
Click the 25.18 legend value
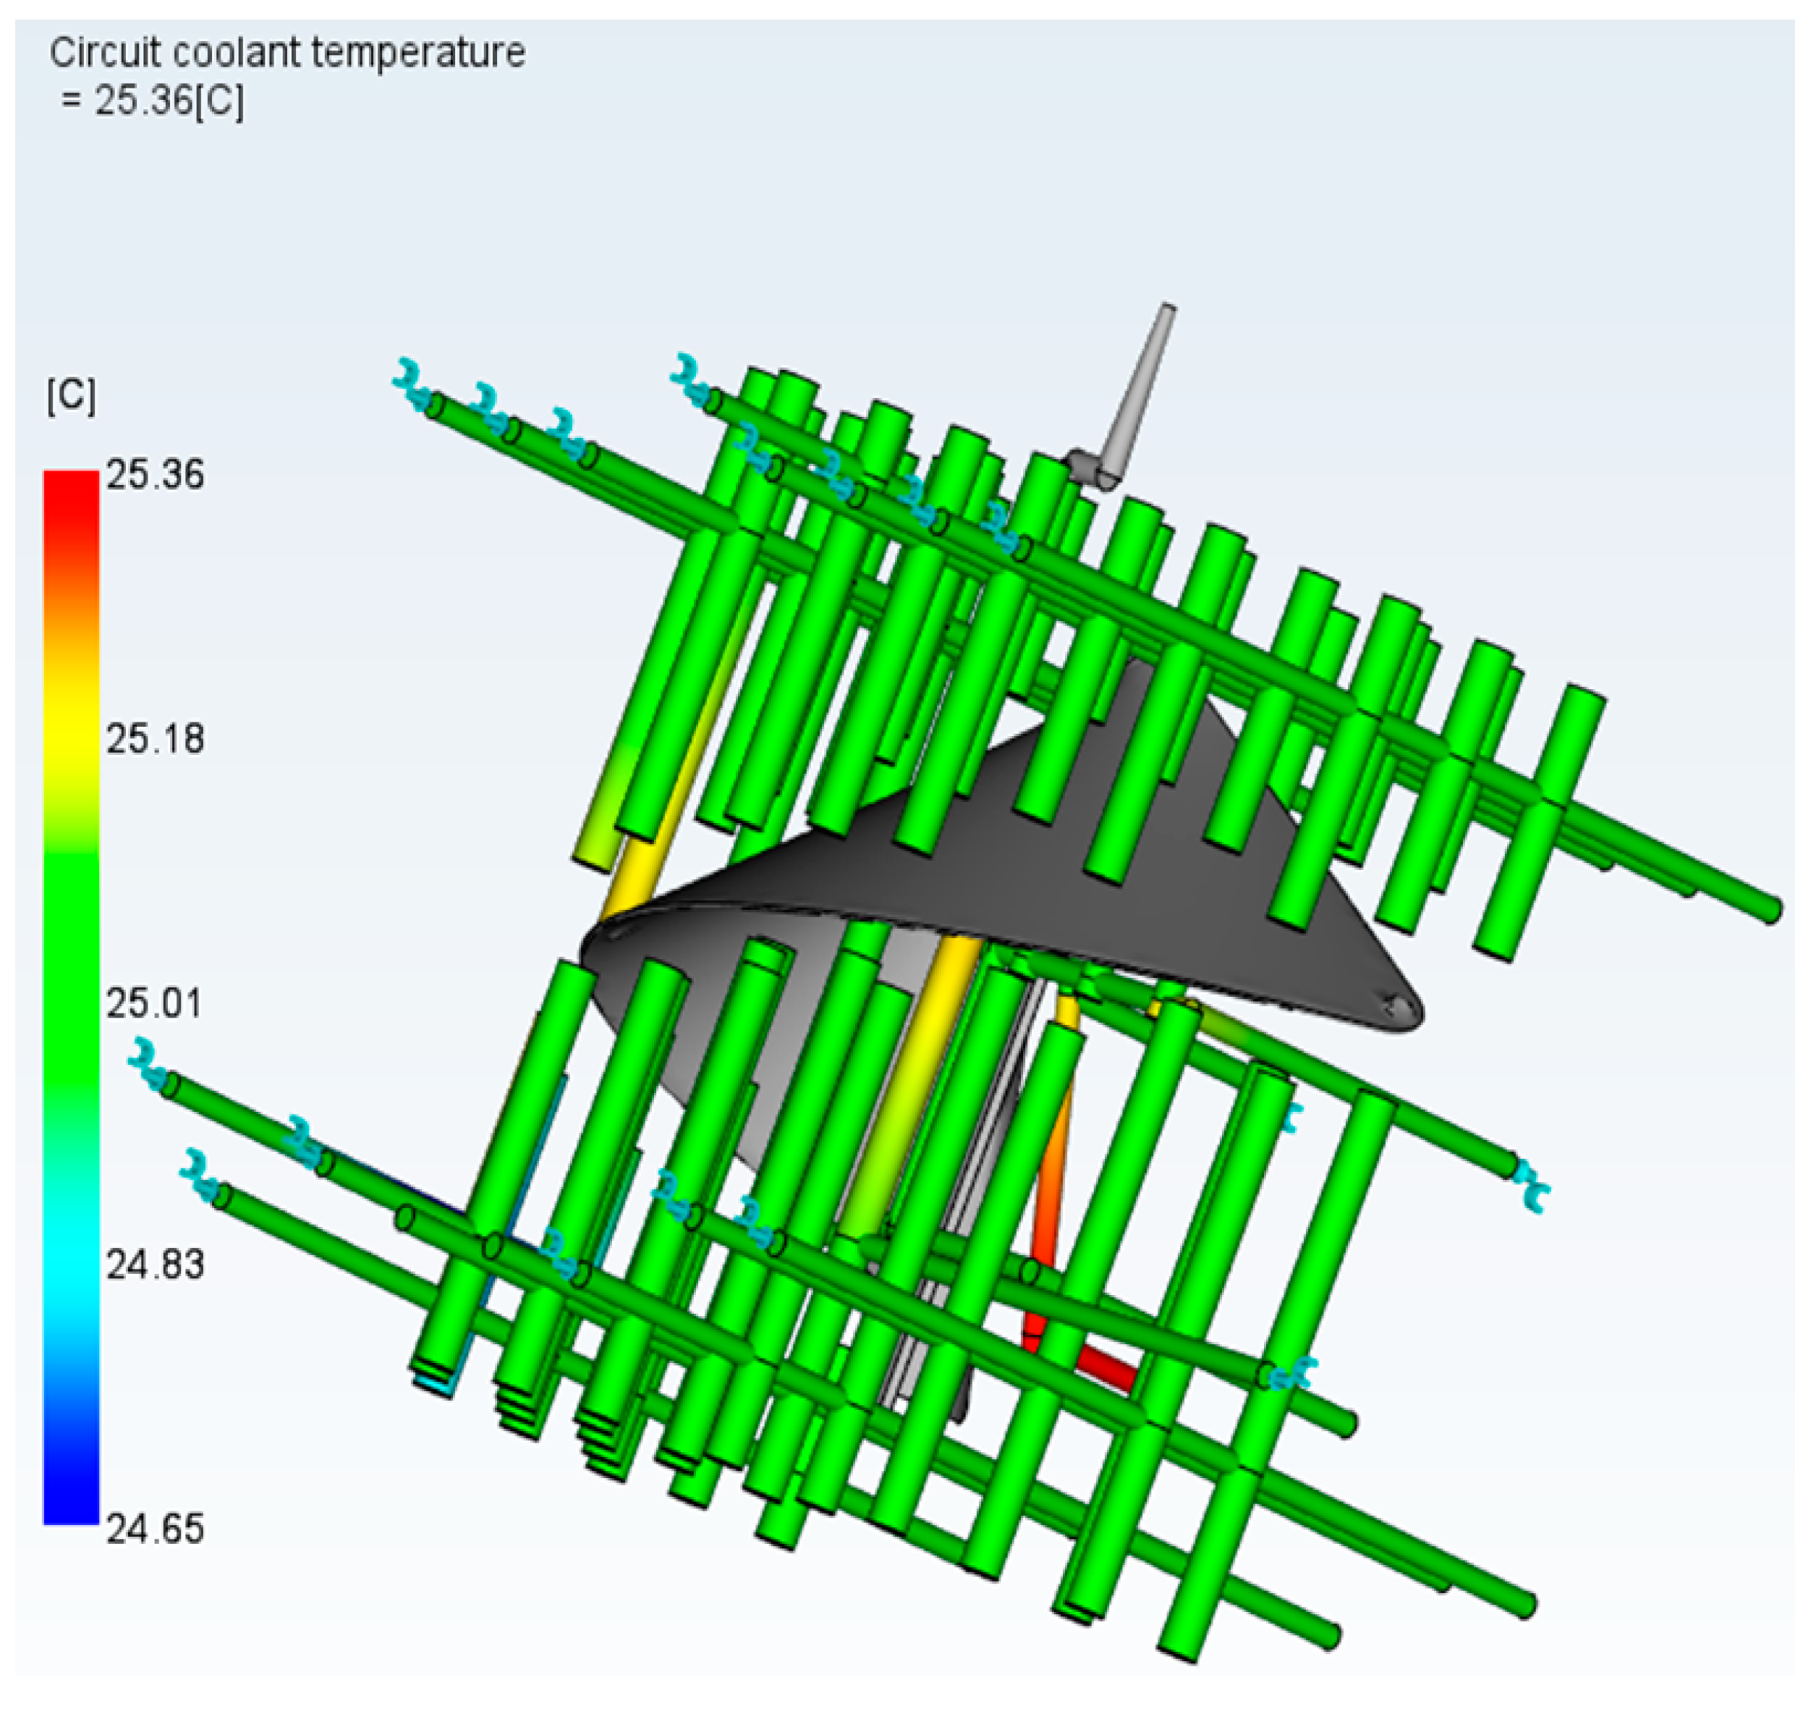(154, 739)
